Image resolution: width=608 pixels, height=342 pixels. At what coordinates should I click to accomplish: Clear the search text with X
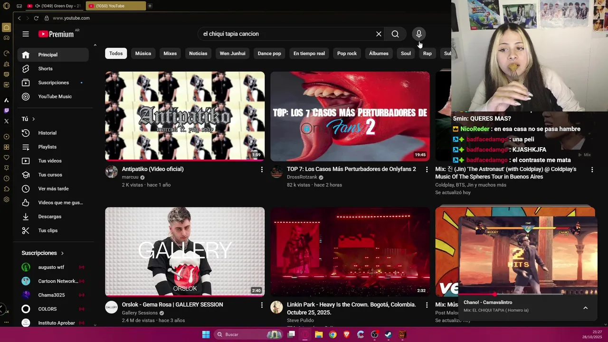[379, 34]
